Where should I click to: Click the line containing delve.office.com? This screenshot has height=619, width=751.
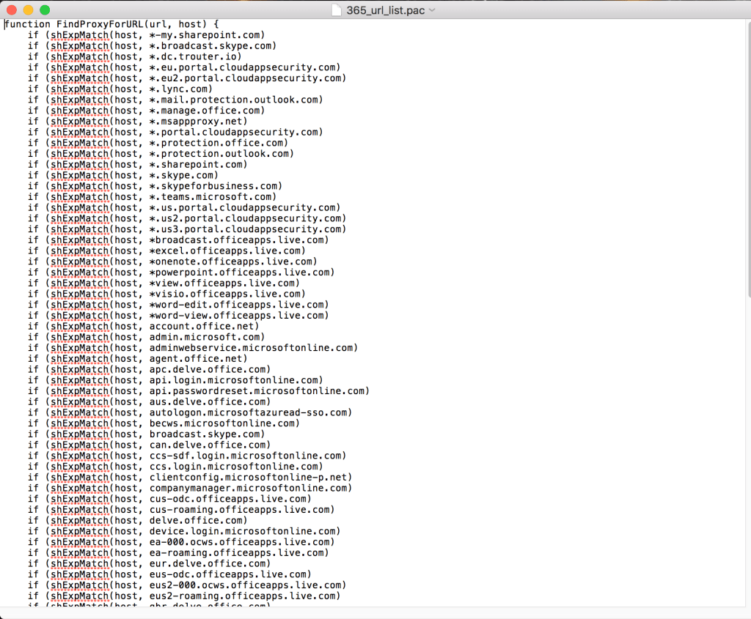pos(139,520)
